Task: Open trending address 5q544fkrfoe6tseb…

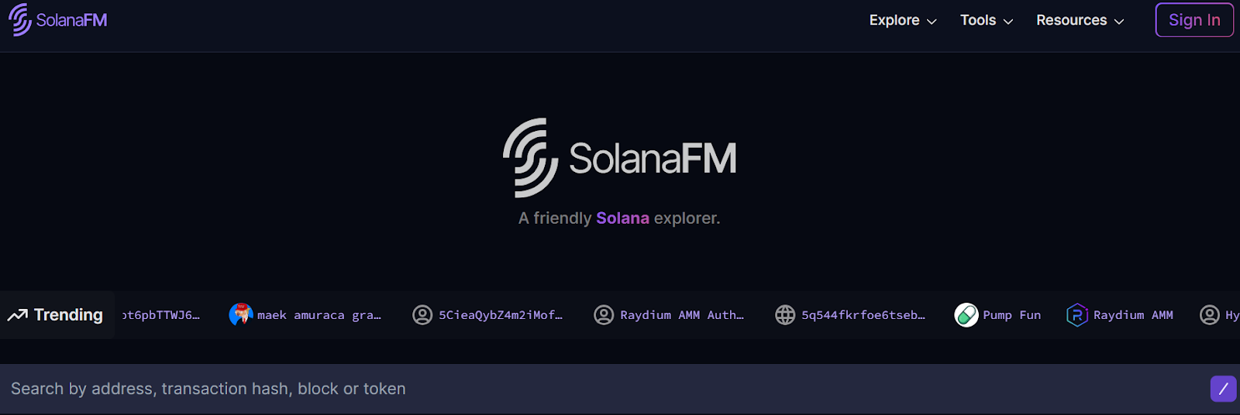Action: 863,315
